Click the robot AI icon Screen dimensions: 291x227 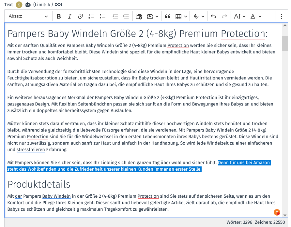(x=28, y=5)
